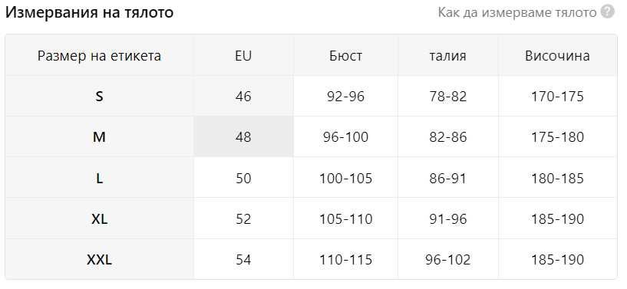The height and width of the screenshot is (289, 627).
Task: Click the highlighted EU 48 cell
Action: tap(243, 137)
